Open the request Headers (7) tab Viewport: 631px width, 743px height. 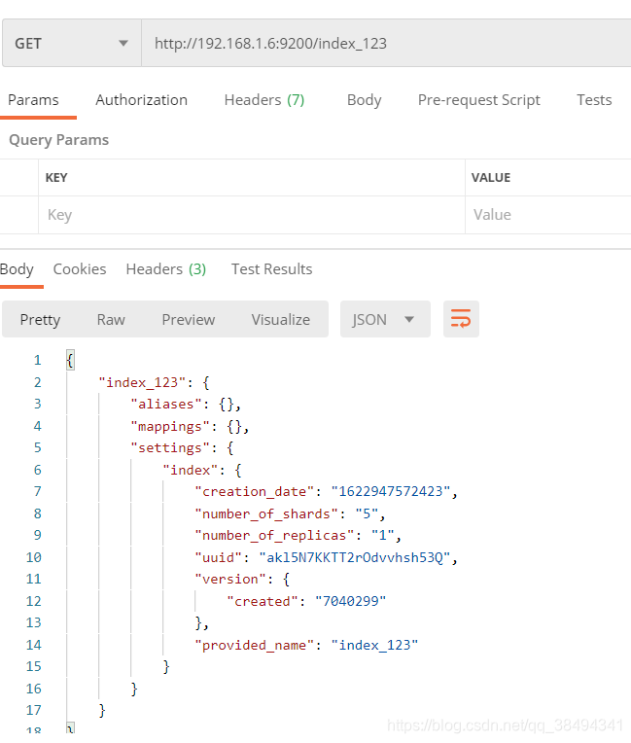263,99
